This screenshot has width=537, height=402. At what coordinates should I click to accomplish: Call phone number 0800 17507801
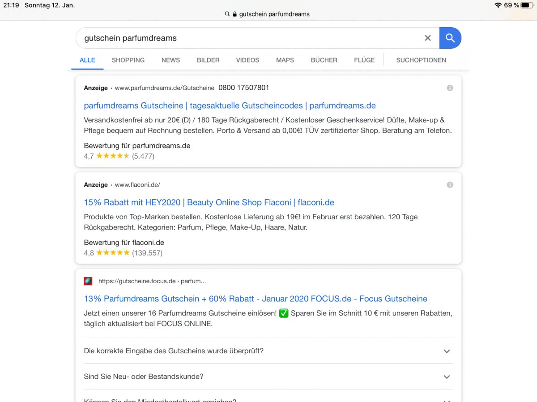[x=244, y=88]
